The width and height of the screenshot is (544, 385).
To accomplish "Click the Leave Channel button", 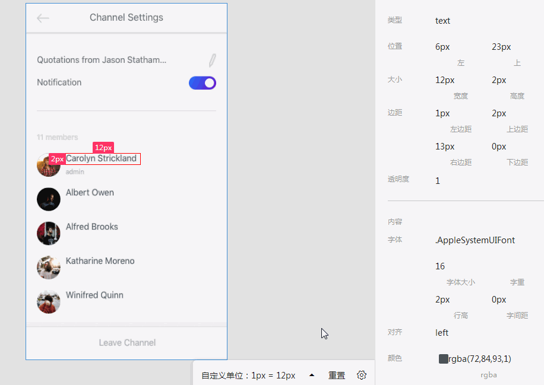I will pyautogui.click(x=127, y=343).
